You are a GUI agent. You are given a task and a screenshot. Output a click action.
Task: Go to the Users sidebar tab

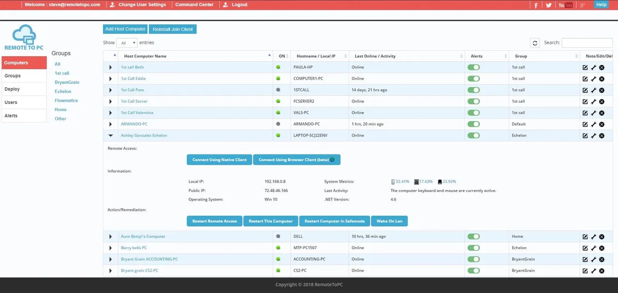pyautogui.click(x=24, y=102)
